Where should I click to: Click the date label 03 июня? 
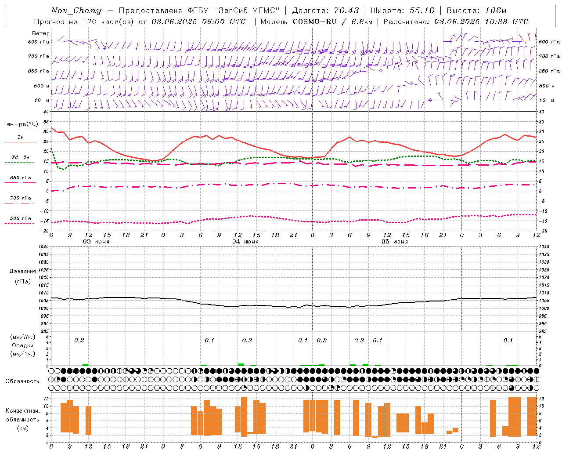pyautogui.click(x=96, y=242)
